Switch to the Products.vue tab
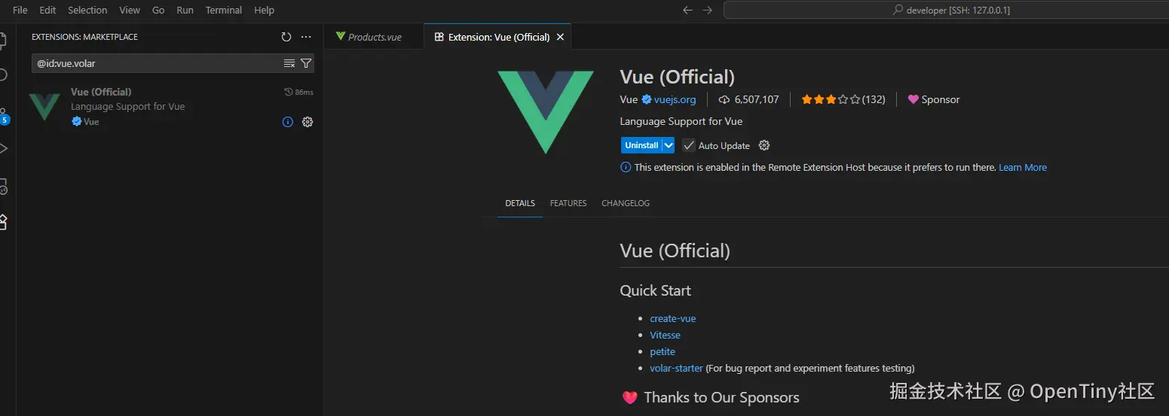Image resolution: width=1169 pixels, height=416 pixels. tap(374, 37)
